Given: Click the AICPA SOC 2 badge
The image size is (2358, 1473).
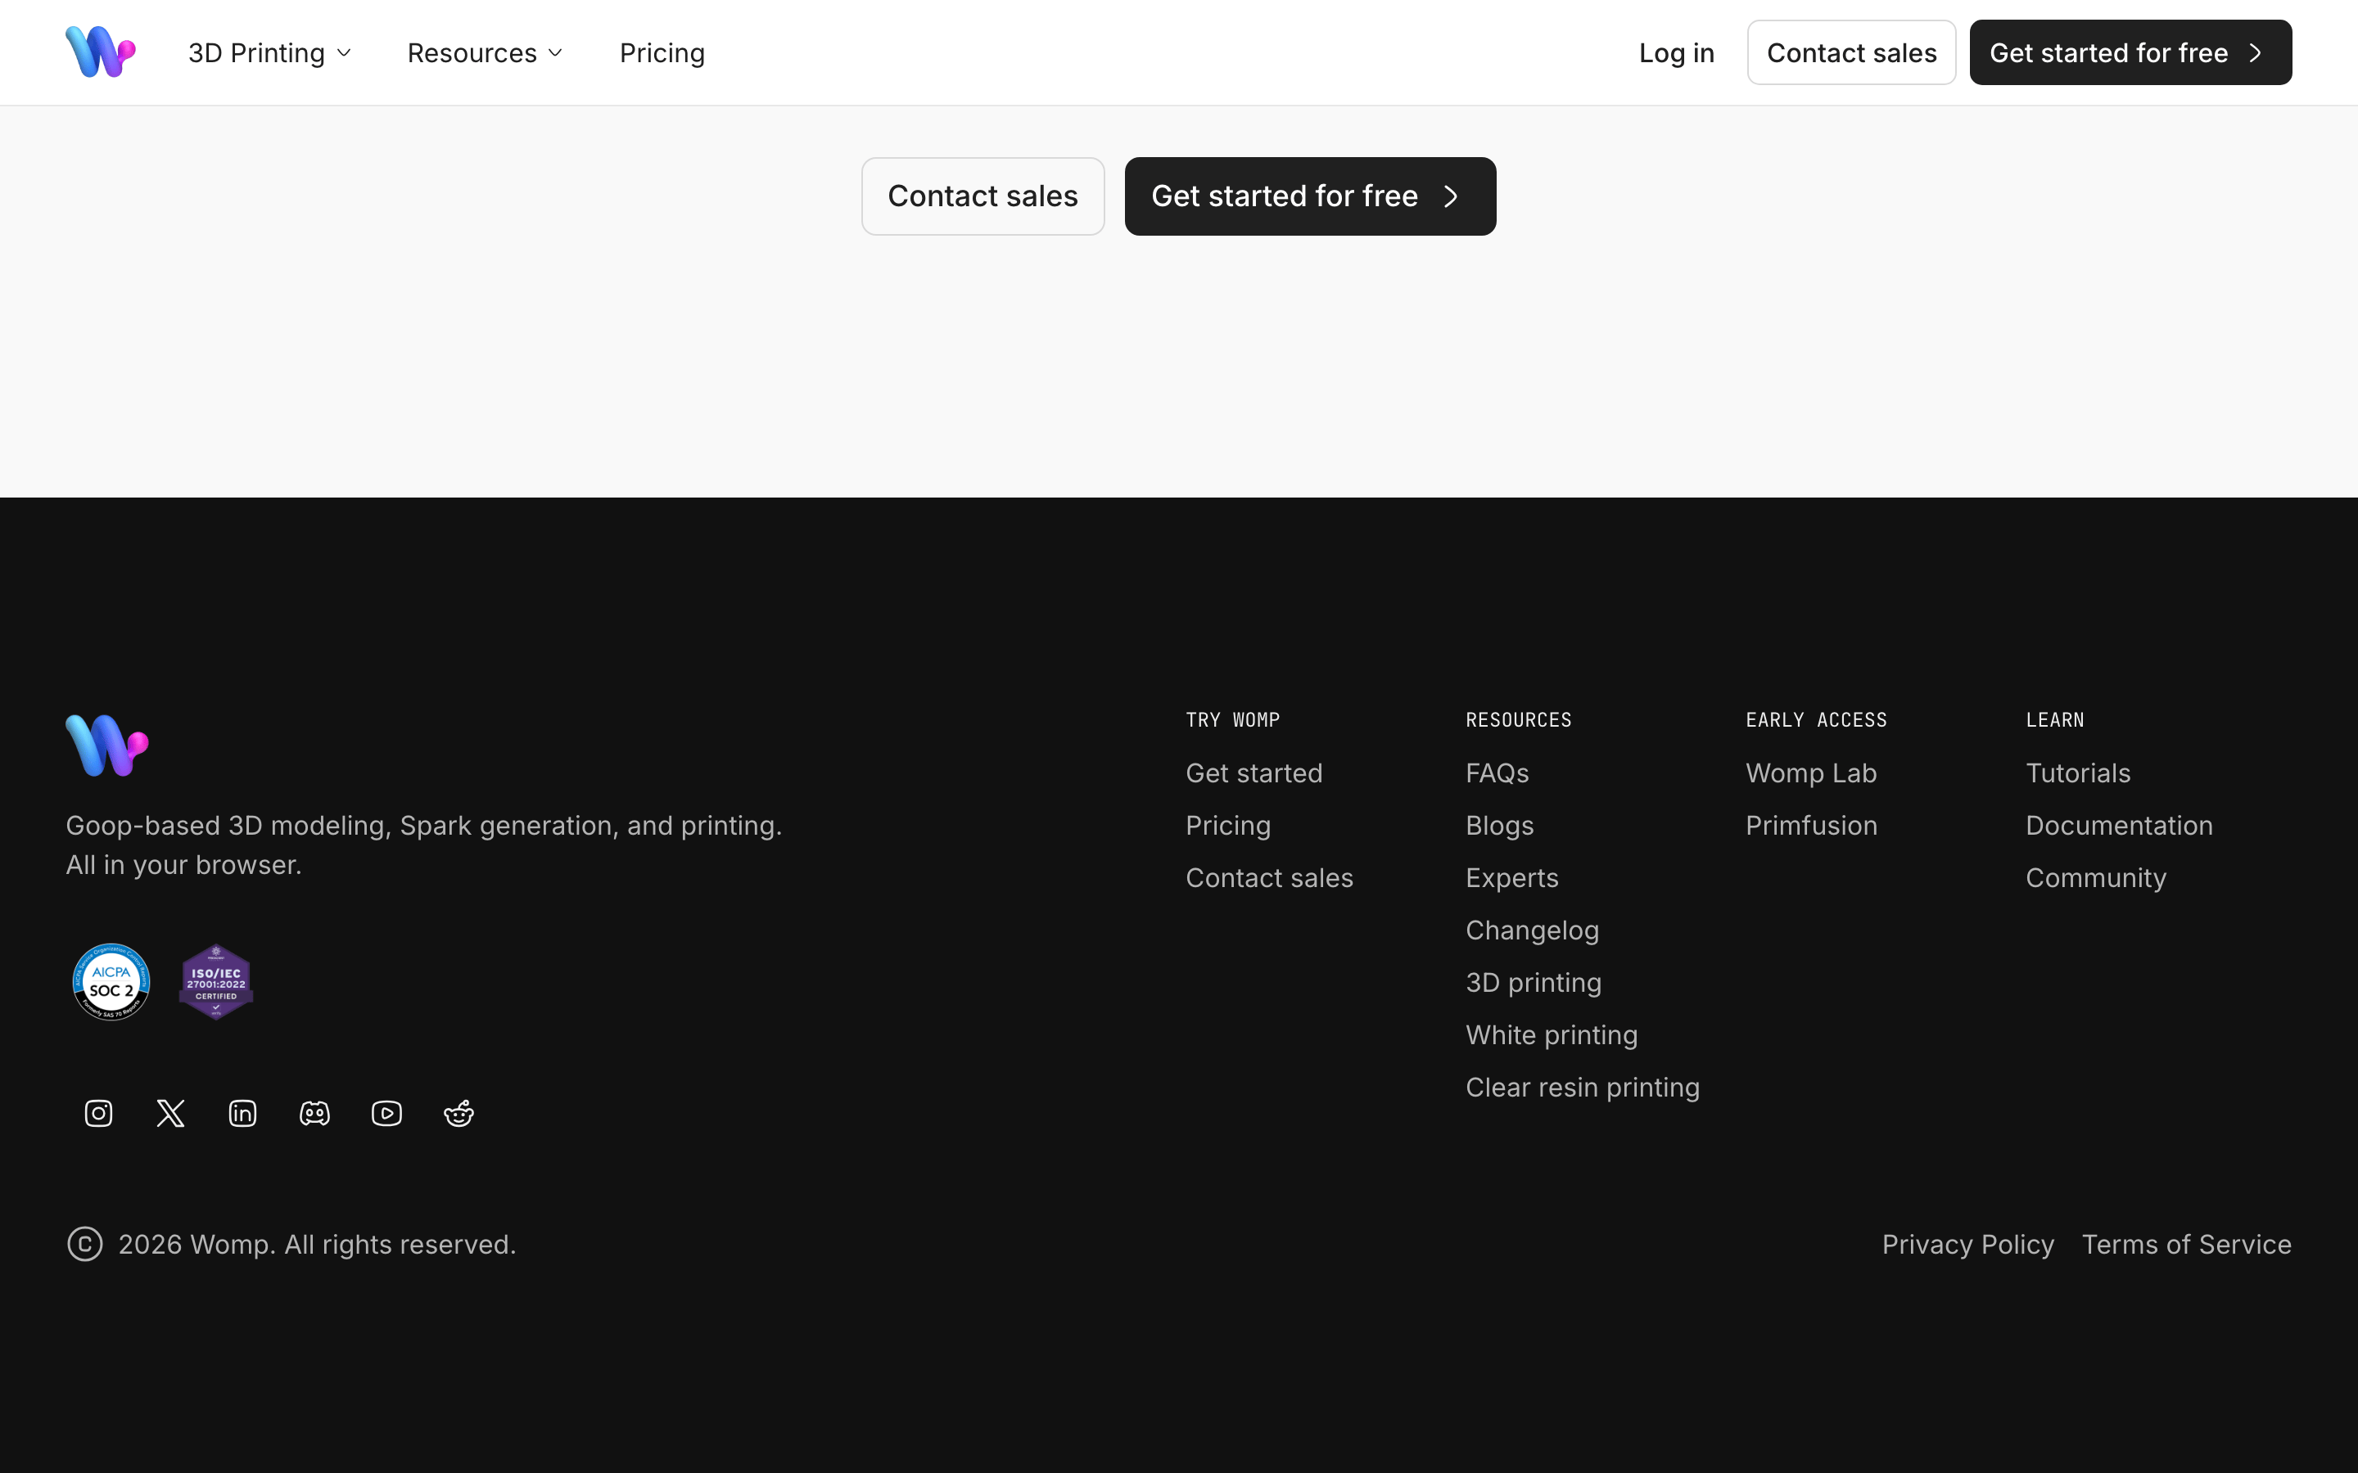Looking at the screenshot, I should (x=111, y=982).
